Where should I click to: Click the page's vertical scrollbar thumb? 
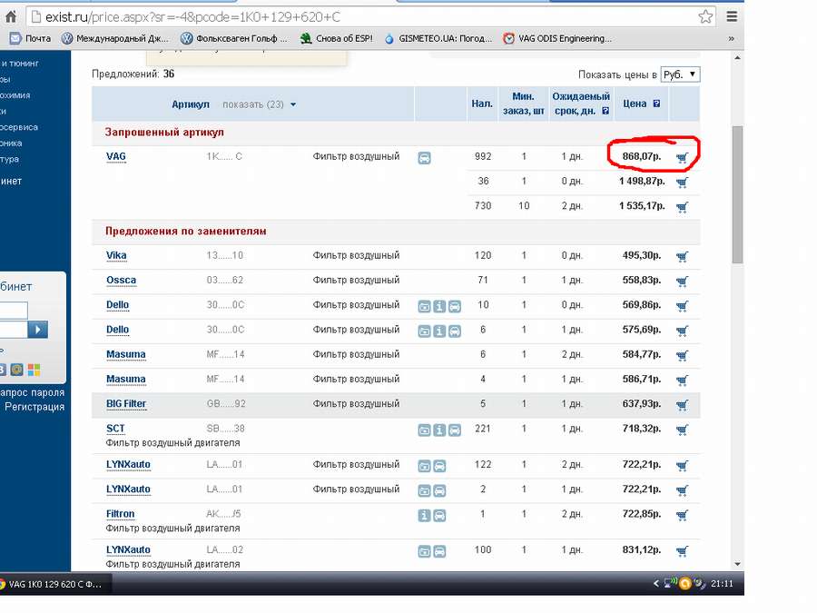pyautogui.click(x=737, y=194)
